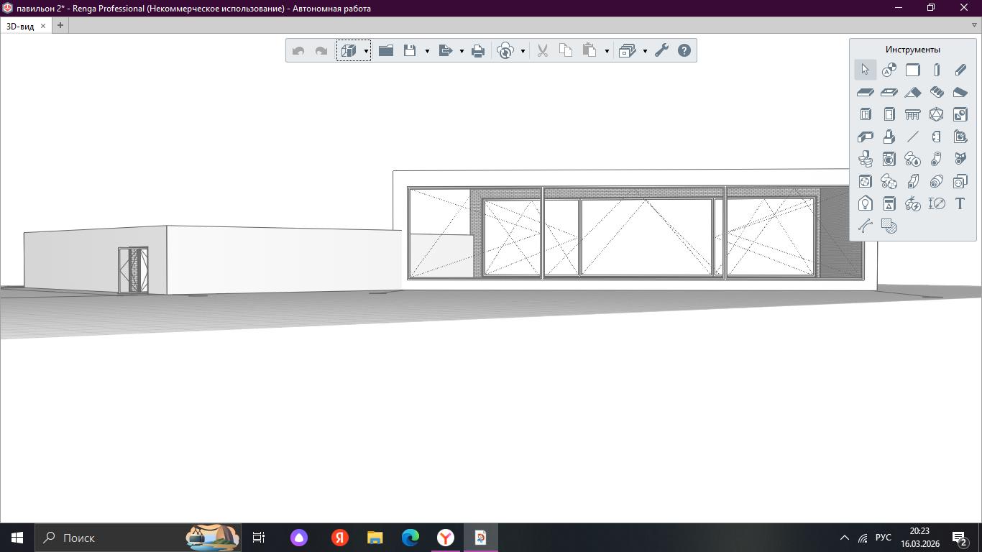Choose the Roof tool
Viewport: 982px width, 552px height.
[x=913, y=92]
